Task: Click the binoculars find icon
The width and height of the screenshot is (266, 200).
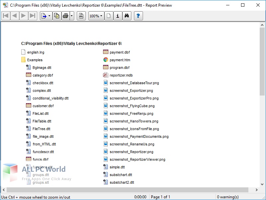Action: coord(126,16)
